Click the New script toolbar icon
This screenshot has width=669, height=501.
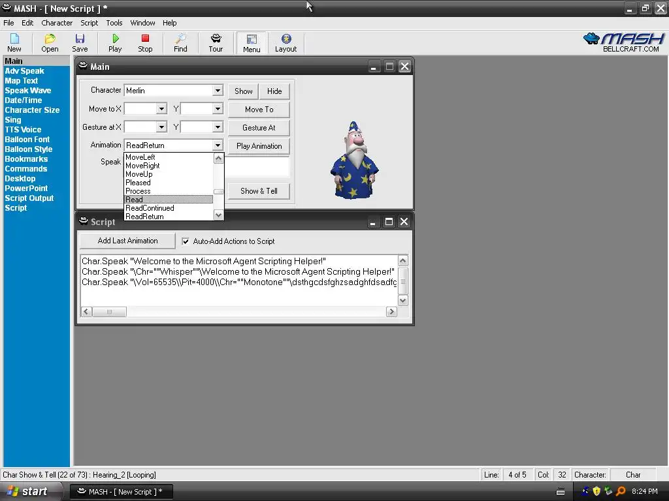click(x=14, y=43)
